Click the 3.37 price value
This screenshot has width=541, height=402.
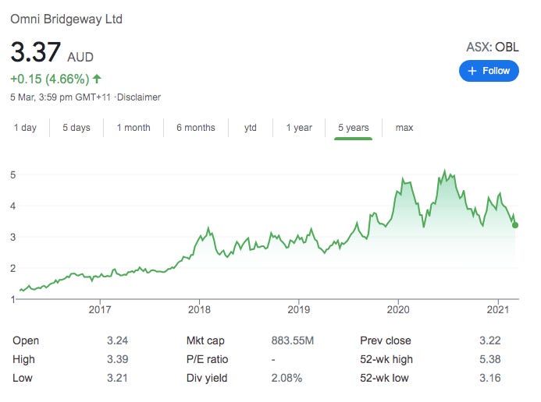tap(36, 52)
